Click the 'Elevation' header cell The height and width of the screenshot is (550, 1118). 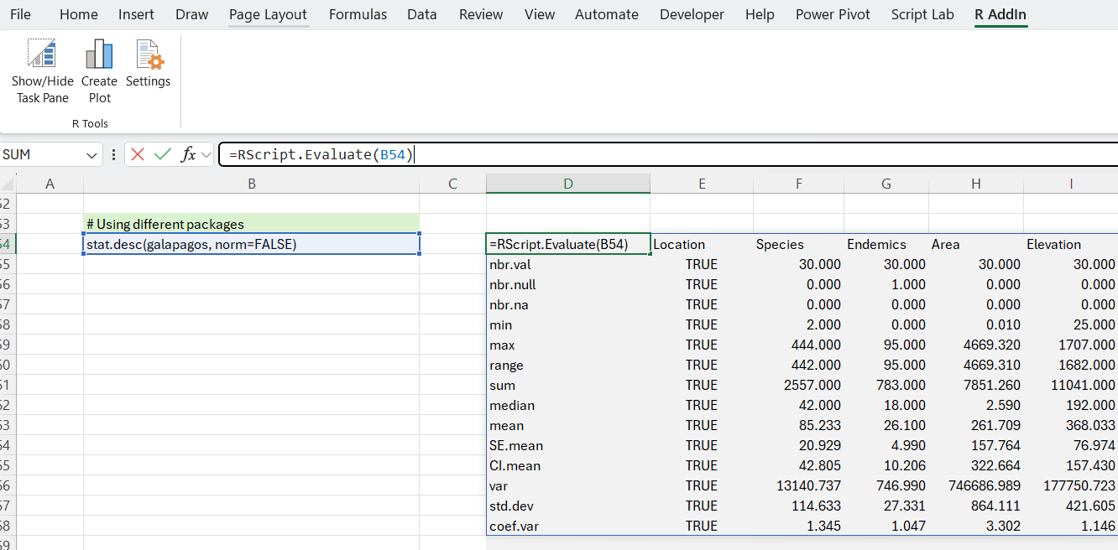[x=1071, y=244]
